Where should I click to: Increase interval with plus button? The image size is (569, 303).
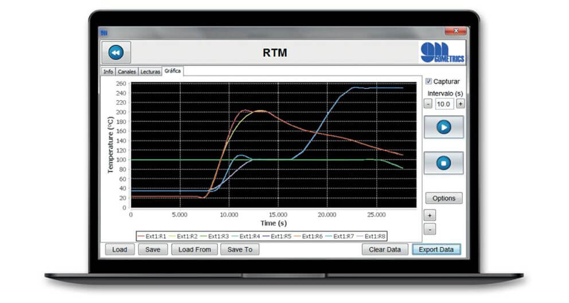[460, 104]
